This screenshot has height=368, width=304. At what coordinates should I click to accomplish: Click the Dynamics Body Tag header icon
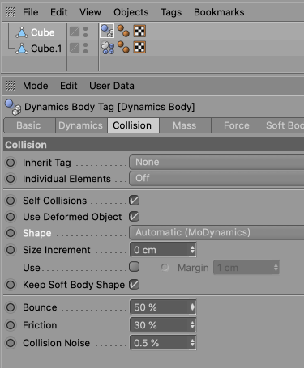pos(13,107)
